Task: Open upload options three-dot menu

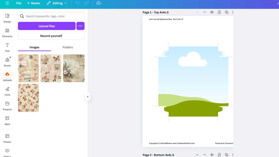Action: pyautogui.click(x=80, y=26)
